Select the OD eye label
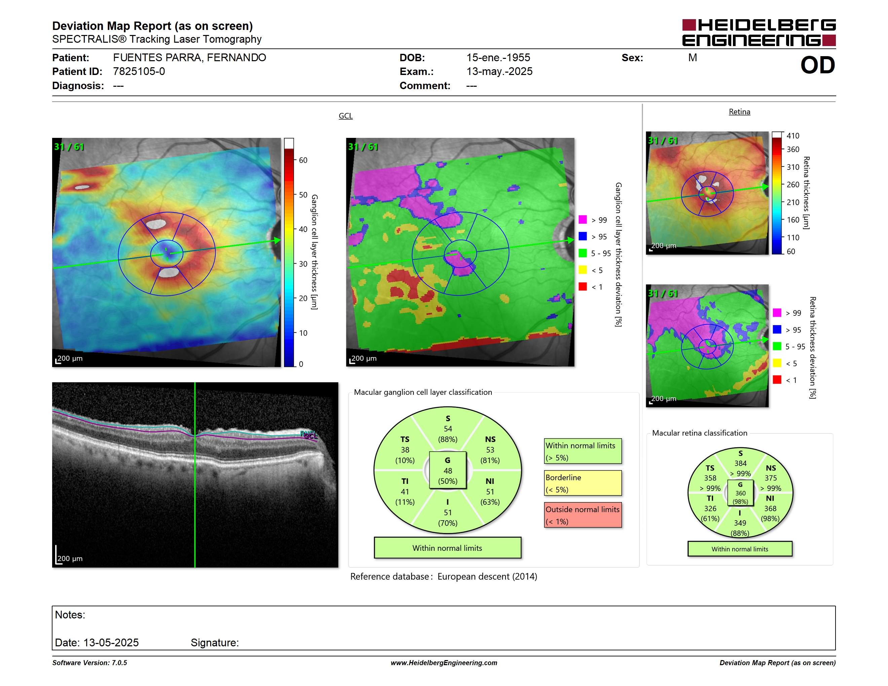The image size is (888, 686). (x=817, y=66)
